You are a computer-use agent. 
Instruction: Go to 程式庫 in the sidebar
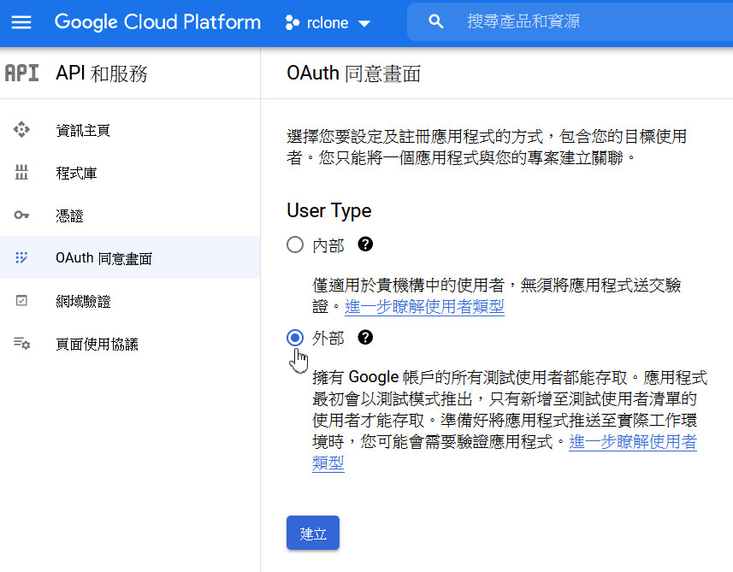tap(76, 174)
